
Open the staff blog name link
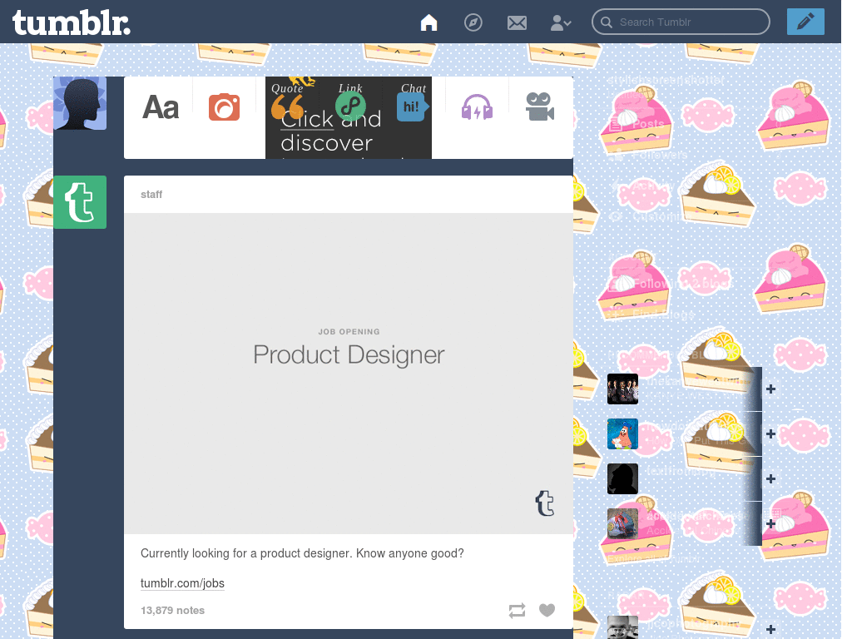pos(151,195)
